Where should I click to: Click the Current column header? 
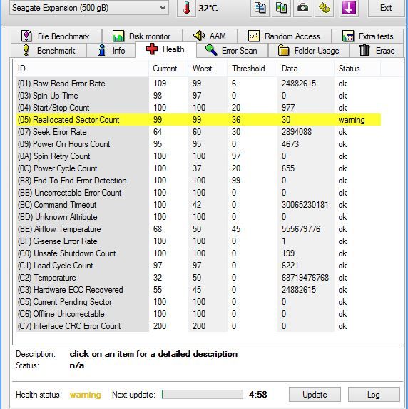click(x=168, y=69)
